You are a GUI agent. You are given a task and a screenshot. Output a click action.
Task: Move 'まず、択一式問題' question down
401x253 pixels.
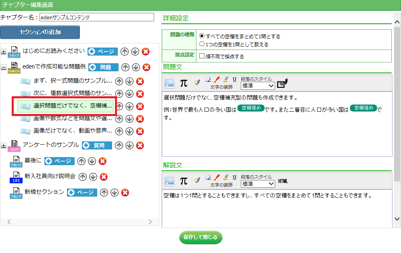pos(129,81)
